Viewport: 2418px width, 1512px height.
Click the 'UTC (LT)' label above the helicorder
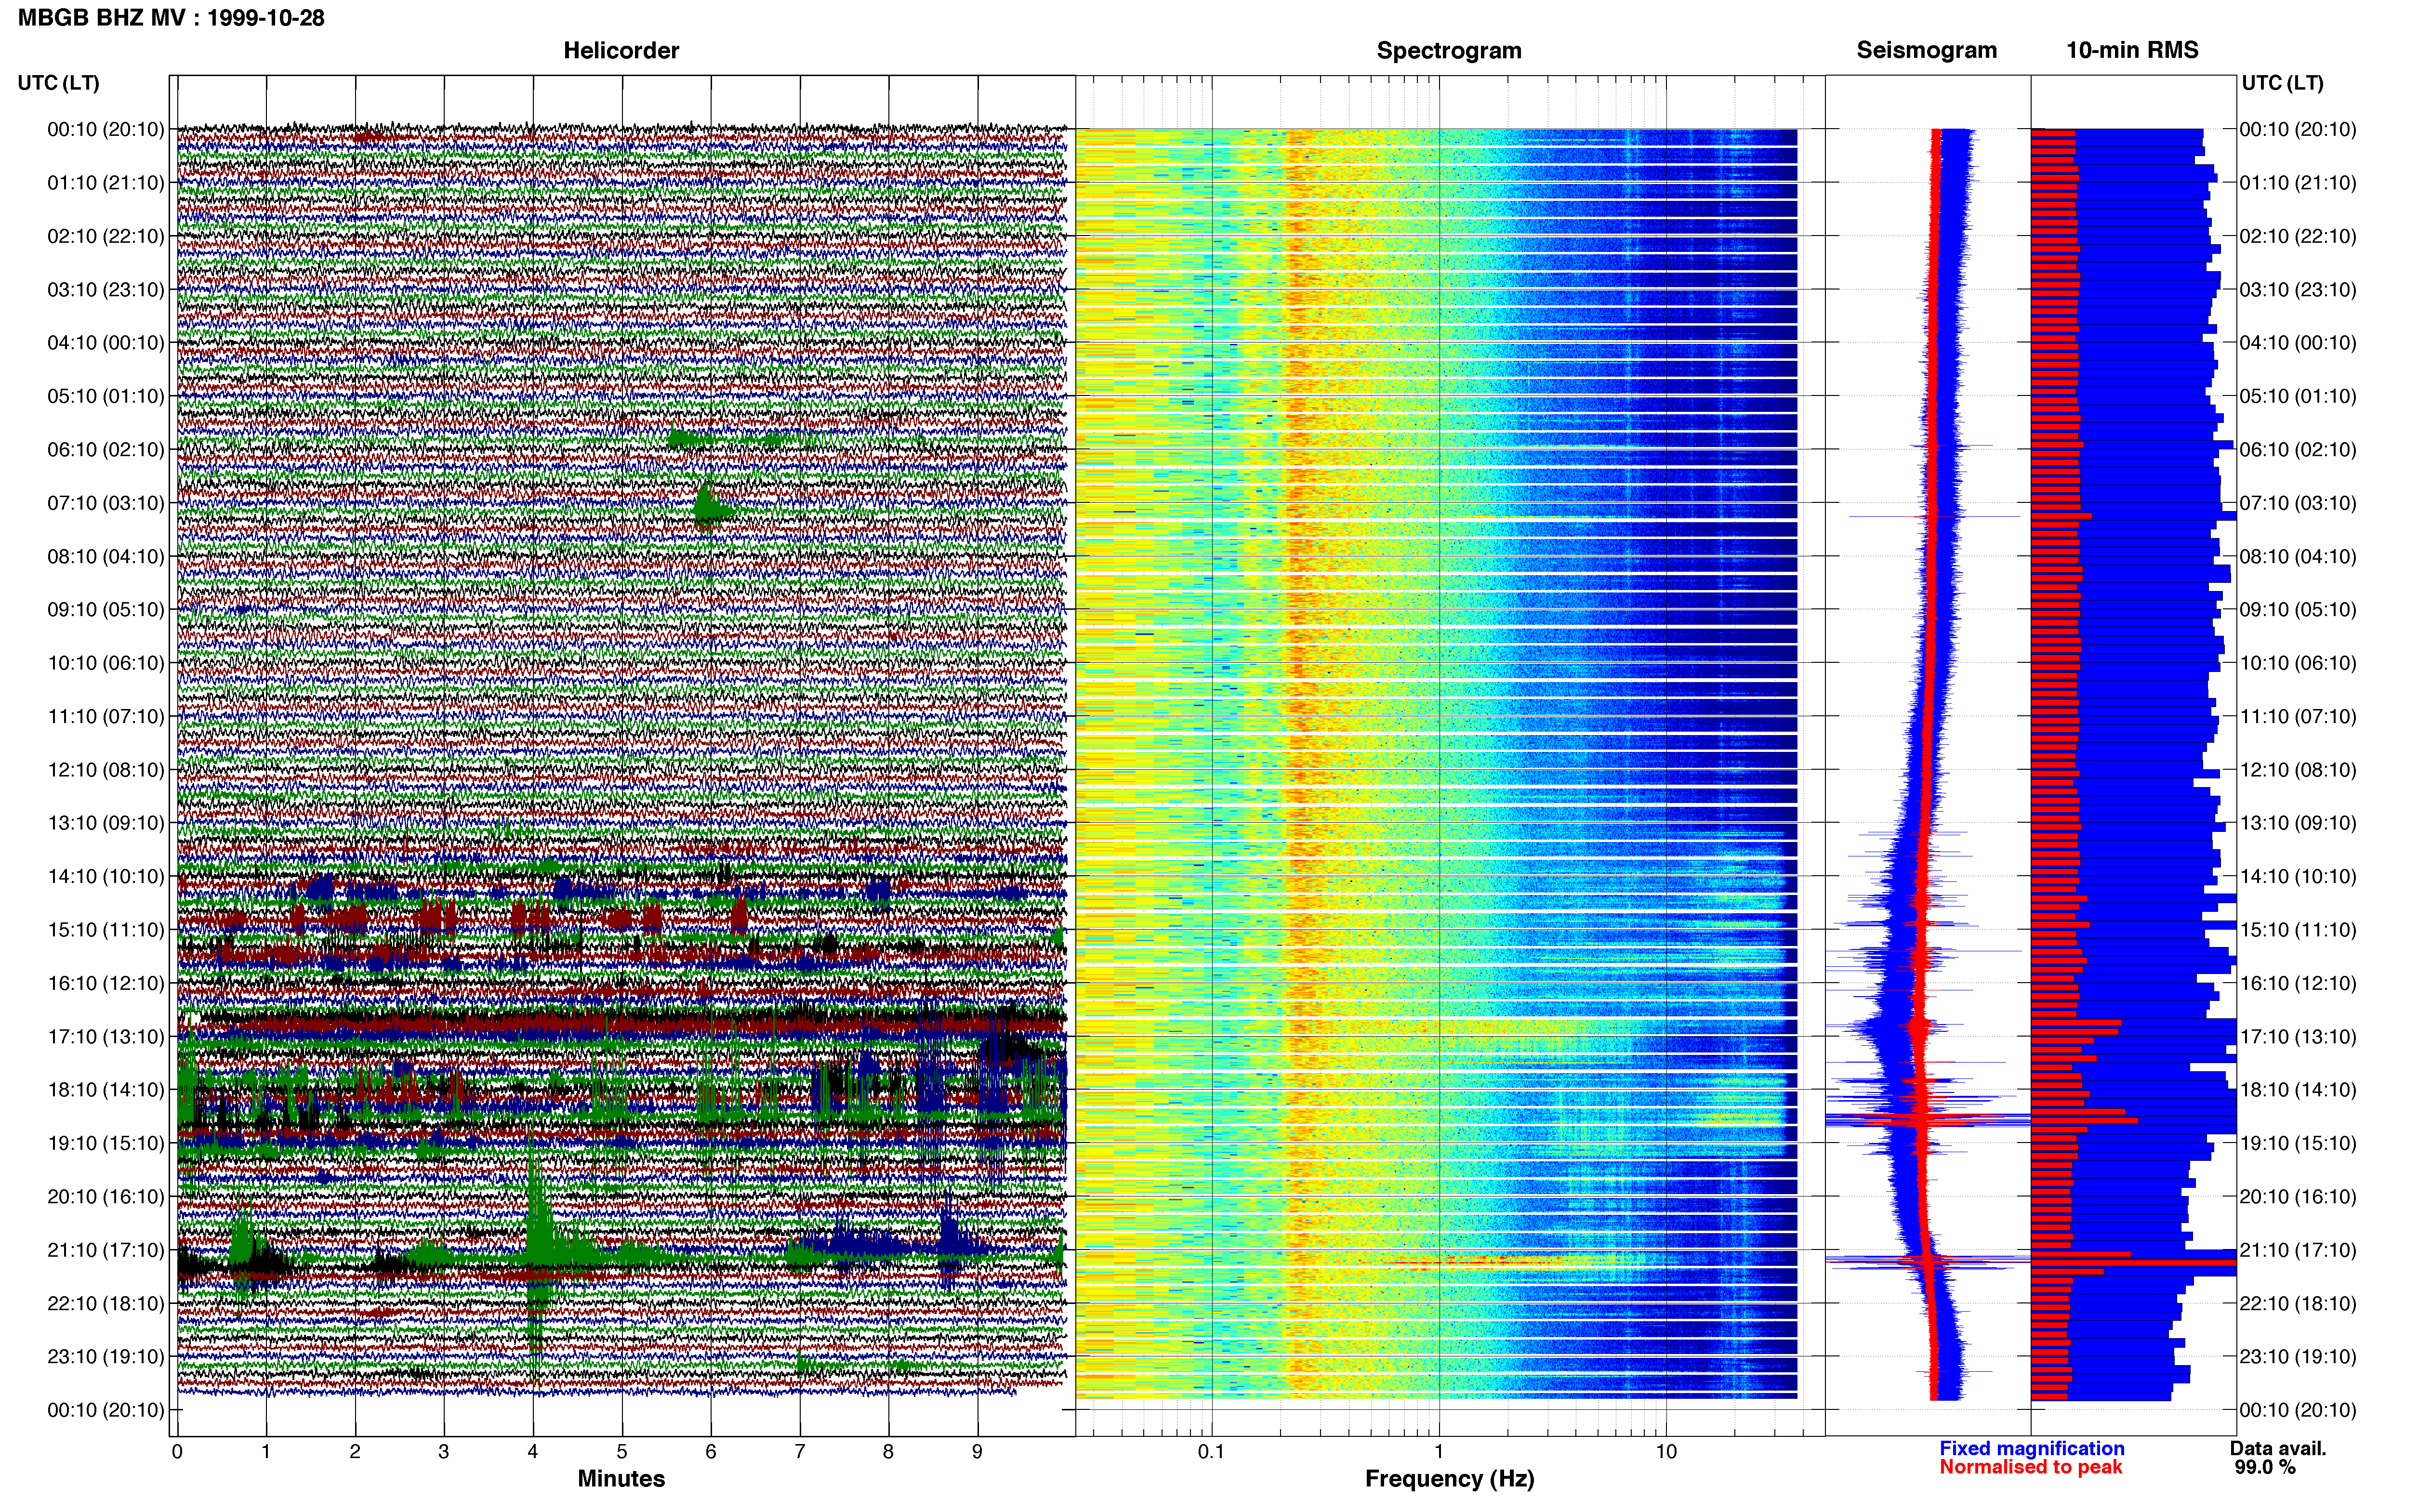coord(58,83)
